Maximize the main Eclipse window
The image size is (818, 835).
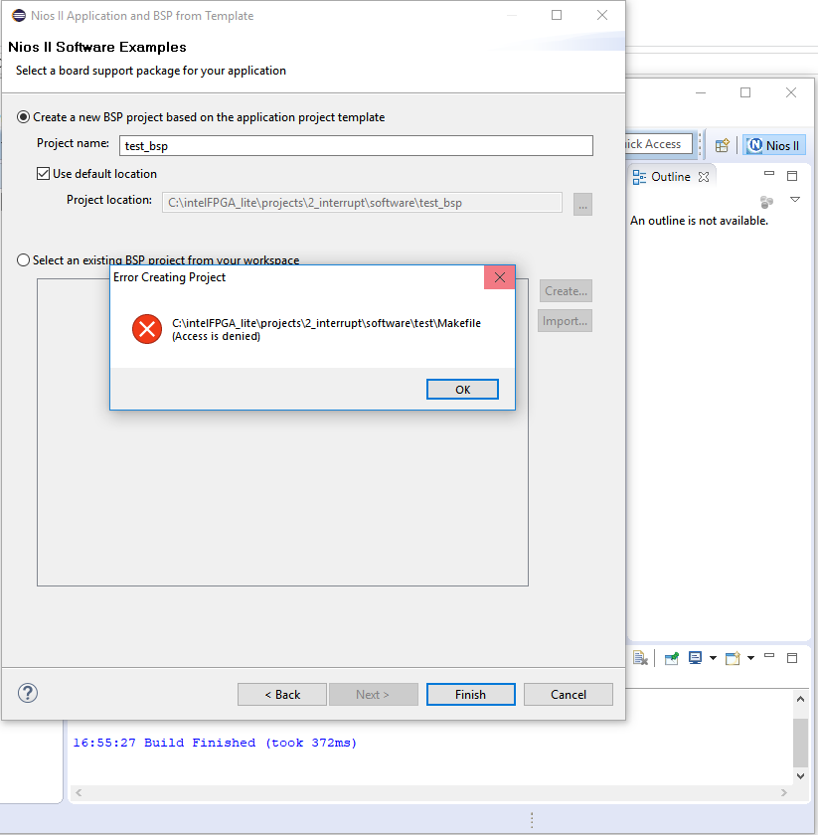(745, 92)
